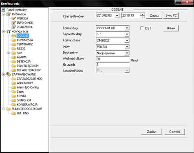Click the DETEKCJA folder icon

pyautogui.click(x=13, y=62)
